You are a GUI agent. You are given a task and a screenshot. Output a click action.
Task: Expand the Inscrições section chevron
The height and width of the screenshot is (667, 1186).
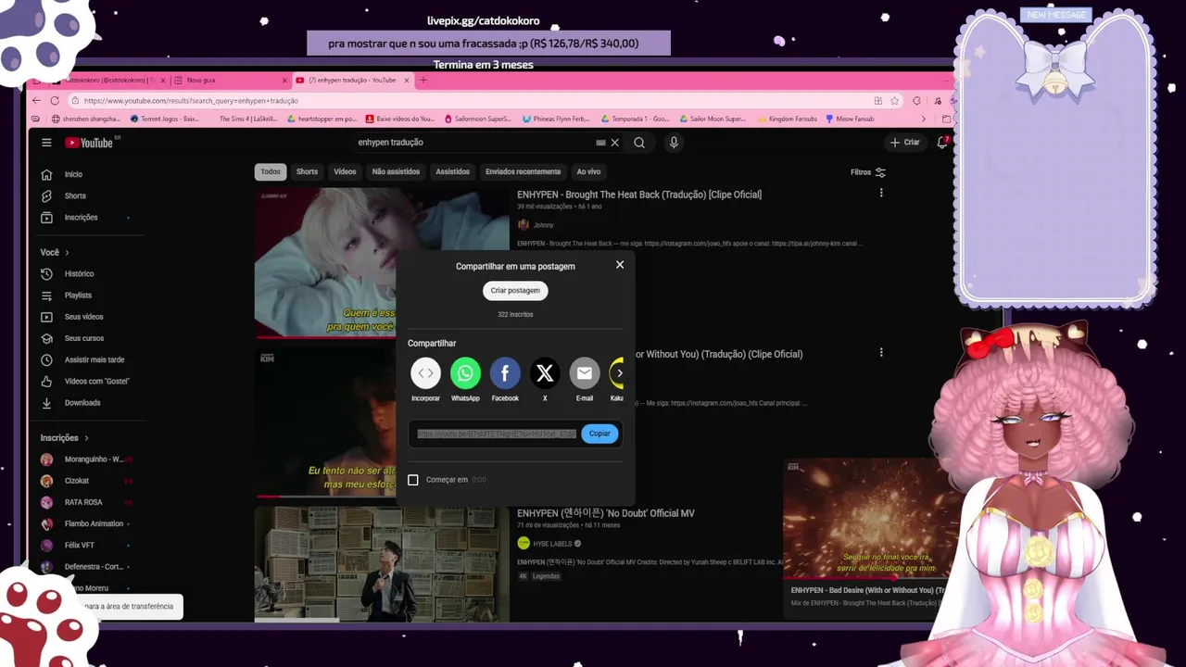pyautogui.click(x=86, y=438)
